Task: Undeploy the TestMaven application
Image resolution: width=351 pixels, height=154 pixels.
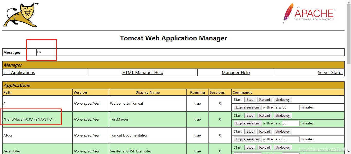Action: (283, 115)
